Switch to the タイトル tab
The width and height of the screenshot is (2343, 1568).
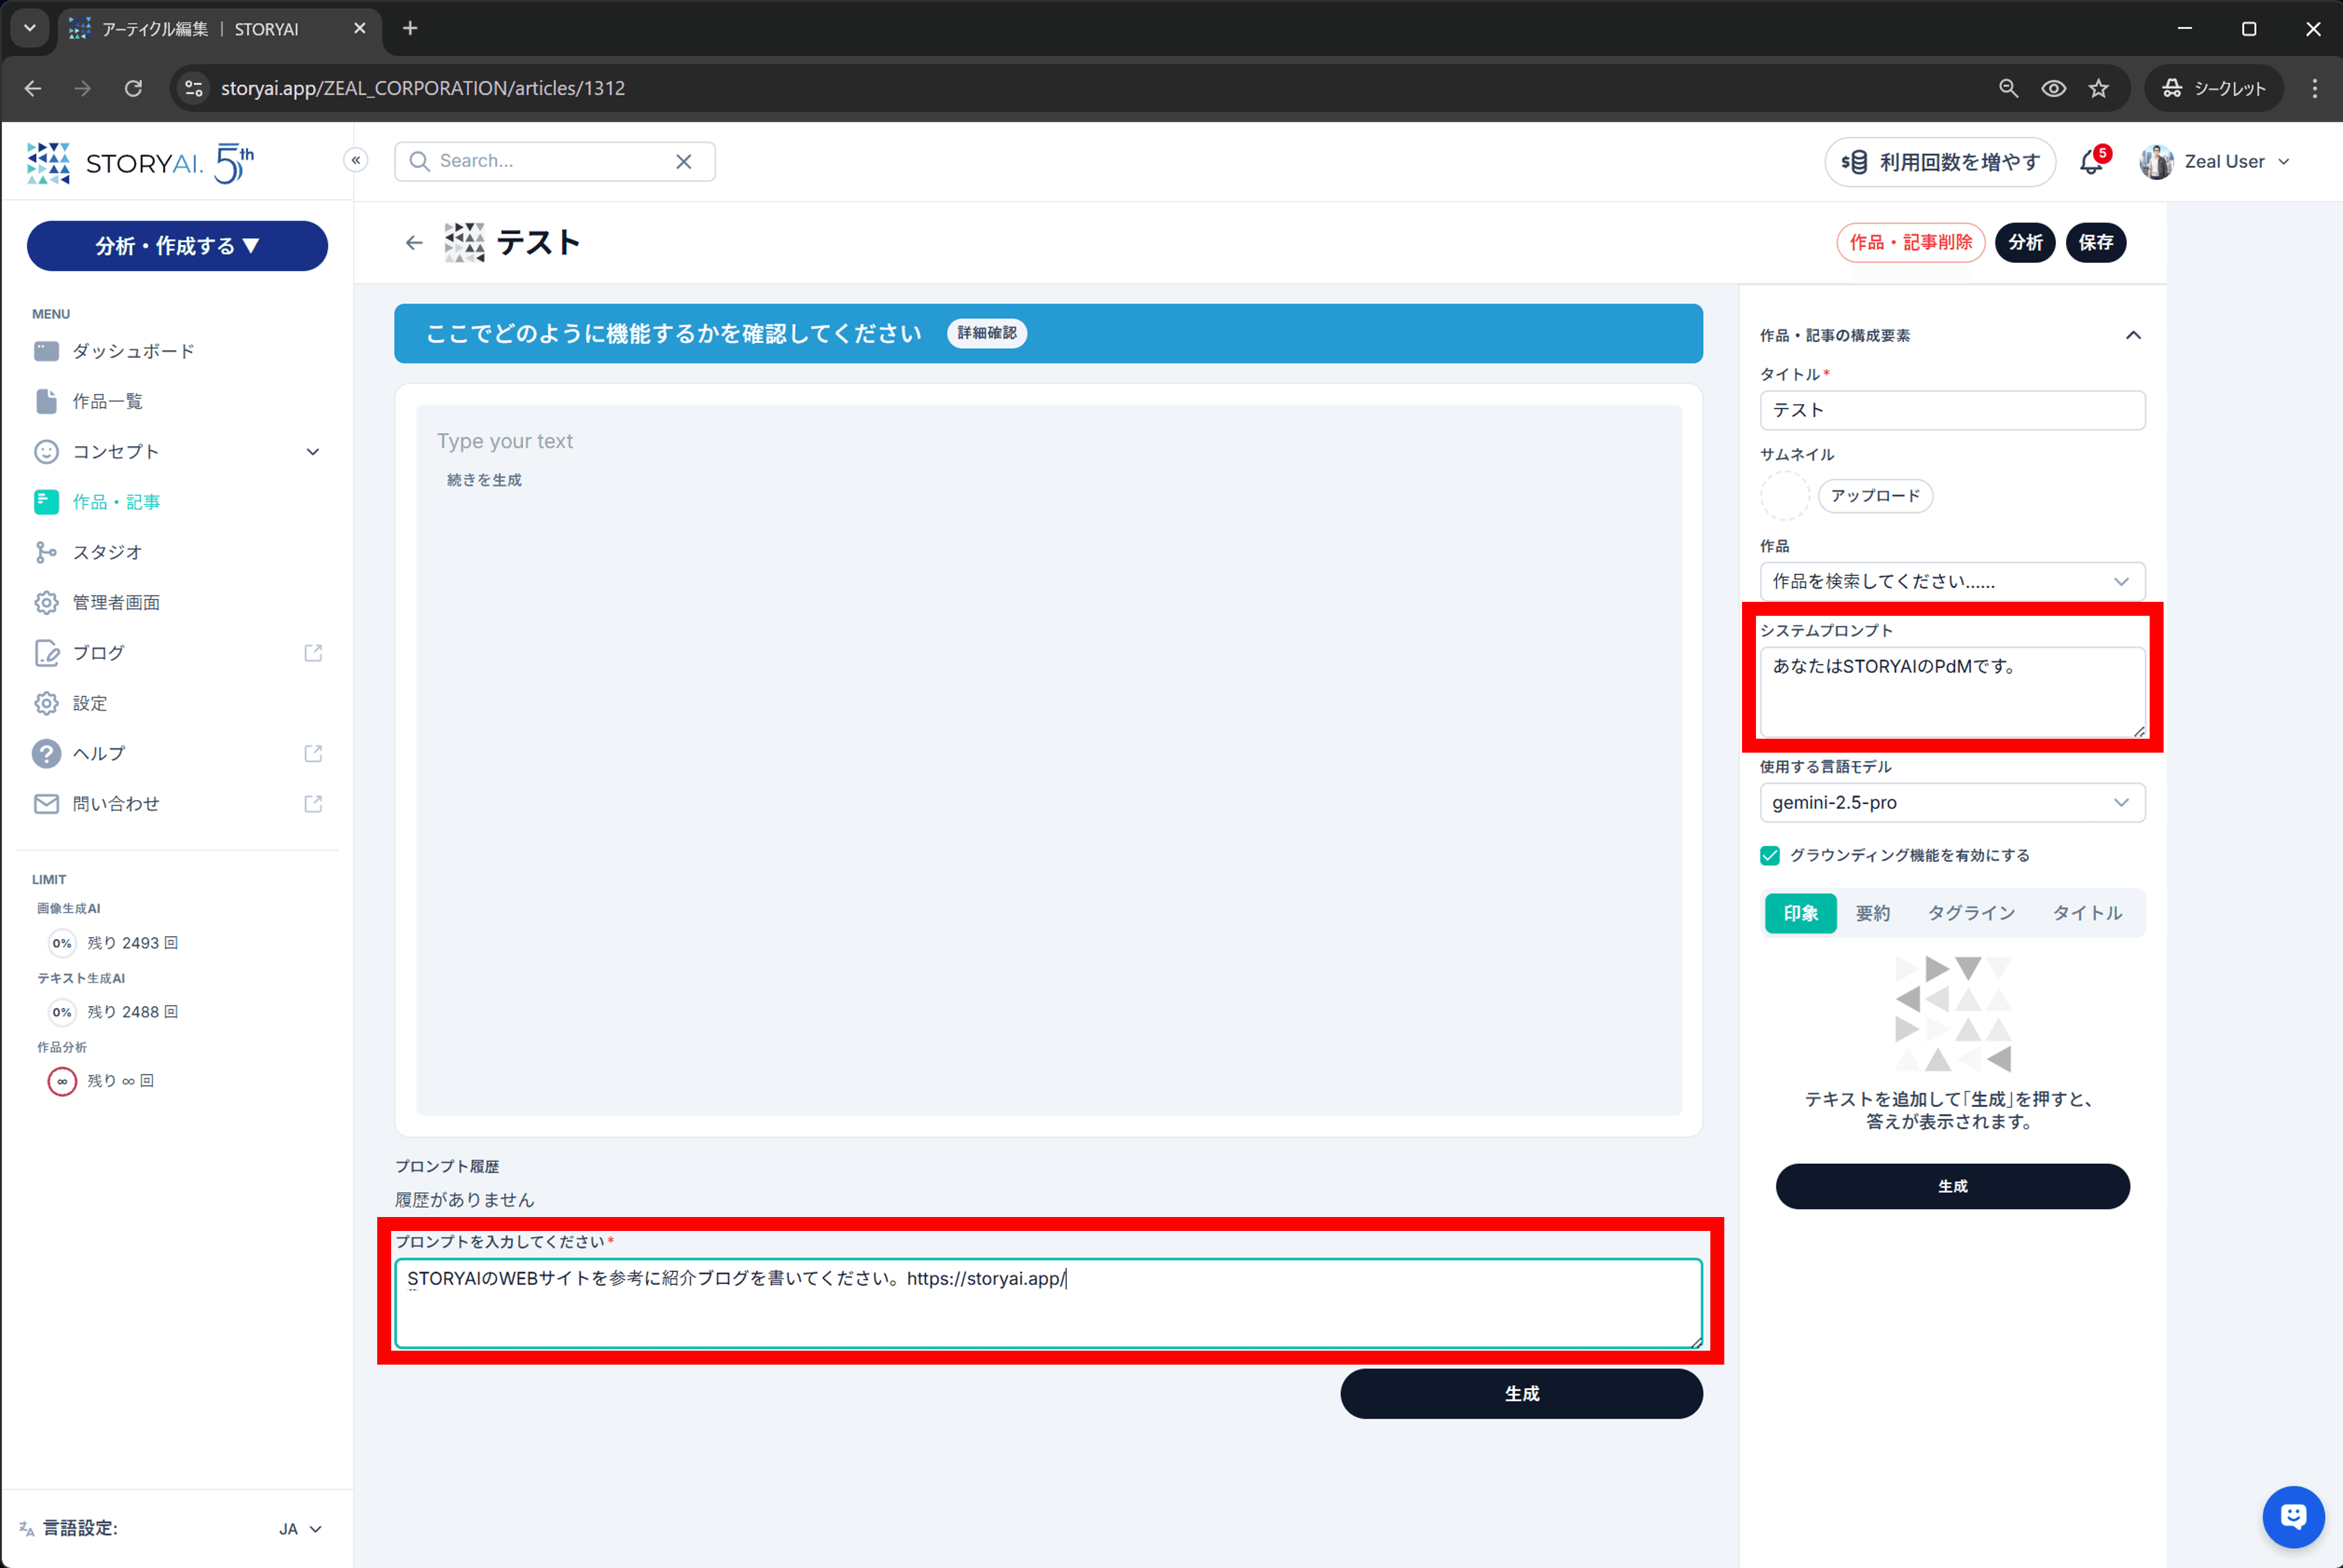pos(2087,913)
